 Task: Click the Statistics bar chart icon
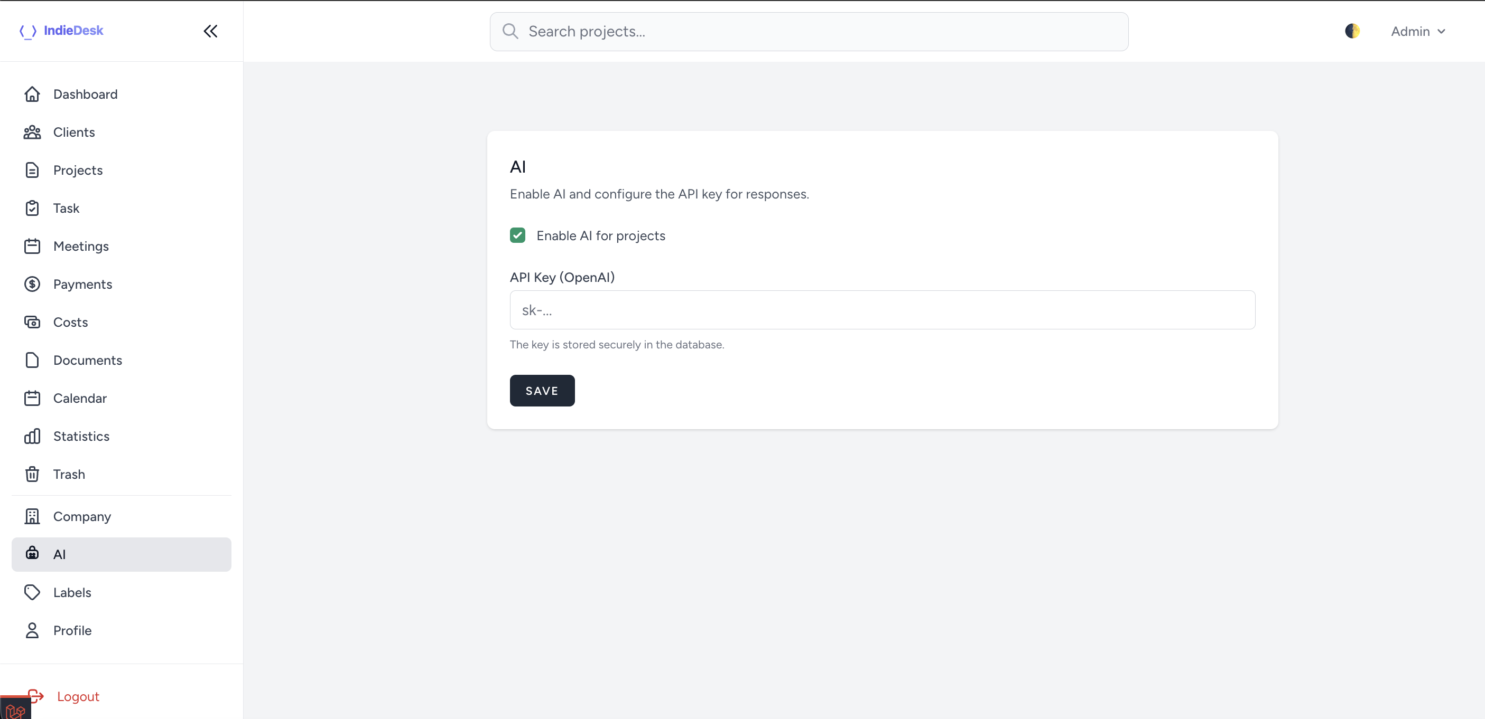point(32,436)
